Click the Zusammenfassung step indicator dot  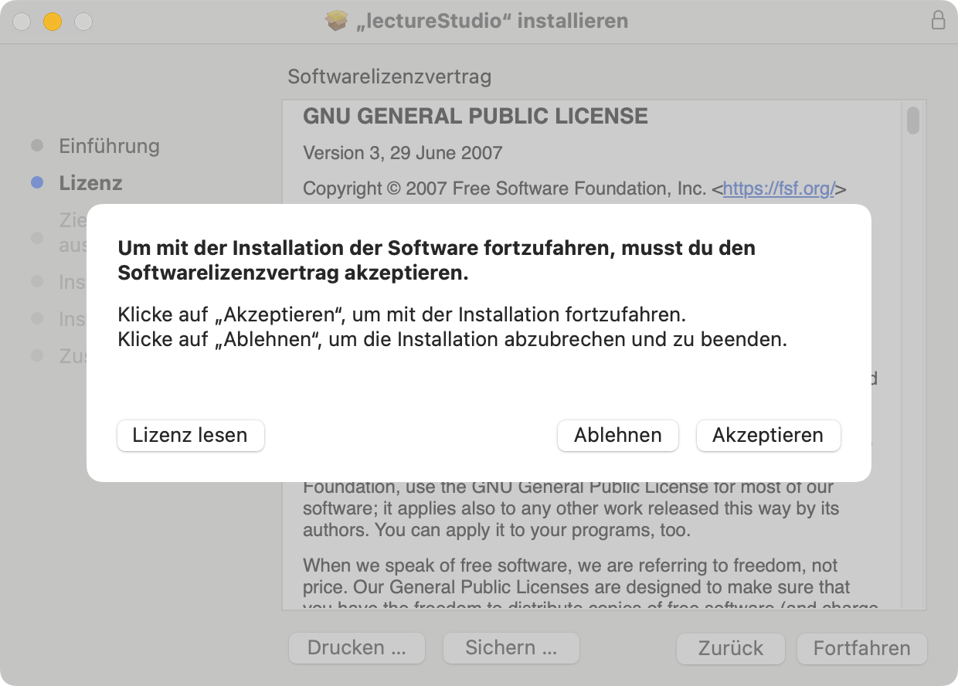[36, 356]
